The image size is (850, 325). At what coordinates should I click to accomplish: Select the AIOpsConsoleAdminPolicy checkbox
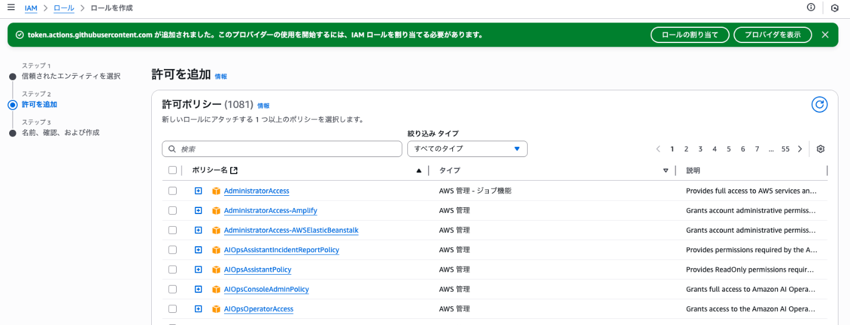click(x=172, y=290)
